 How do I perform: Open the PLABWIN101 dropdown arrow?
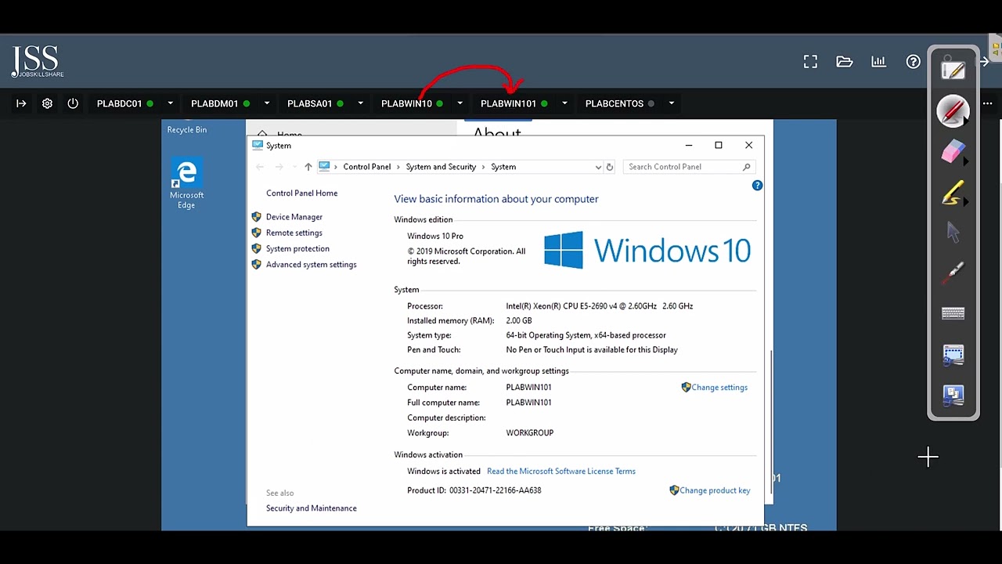pos(564,103)
